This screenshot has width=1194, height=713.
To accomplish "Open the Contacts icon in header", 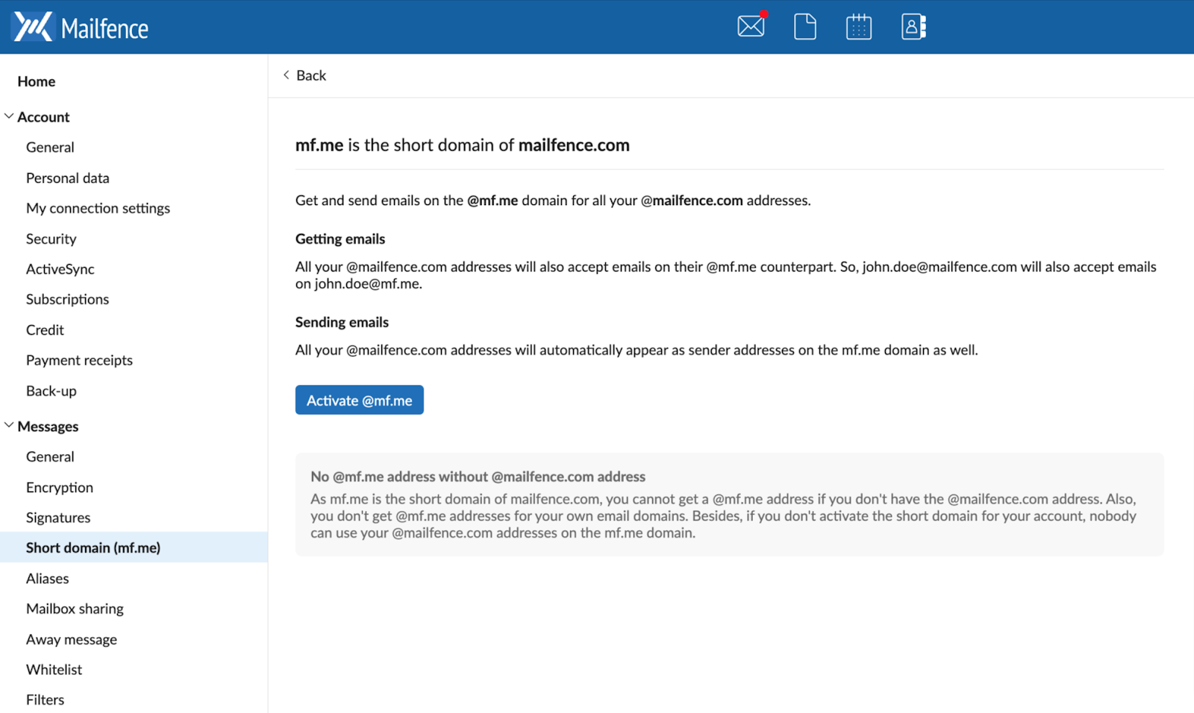I will click(913, 27).
